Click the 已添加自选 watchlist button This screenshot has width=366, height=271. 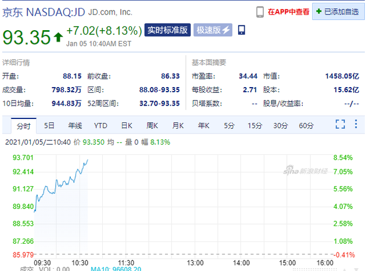(x=339, y=12)
